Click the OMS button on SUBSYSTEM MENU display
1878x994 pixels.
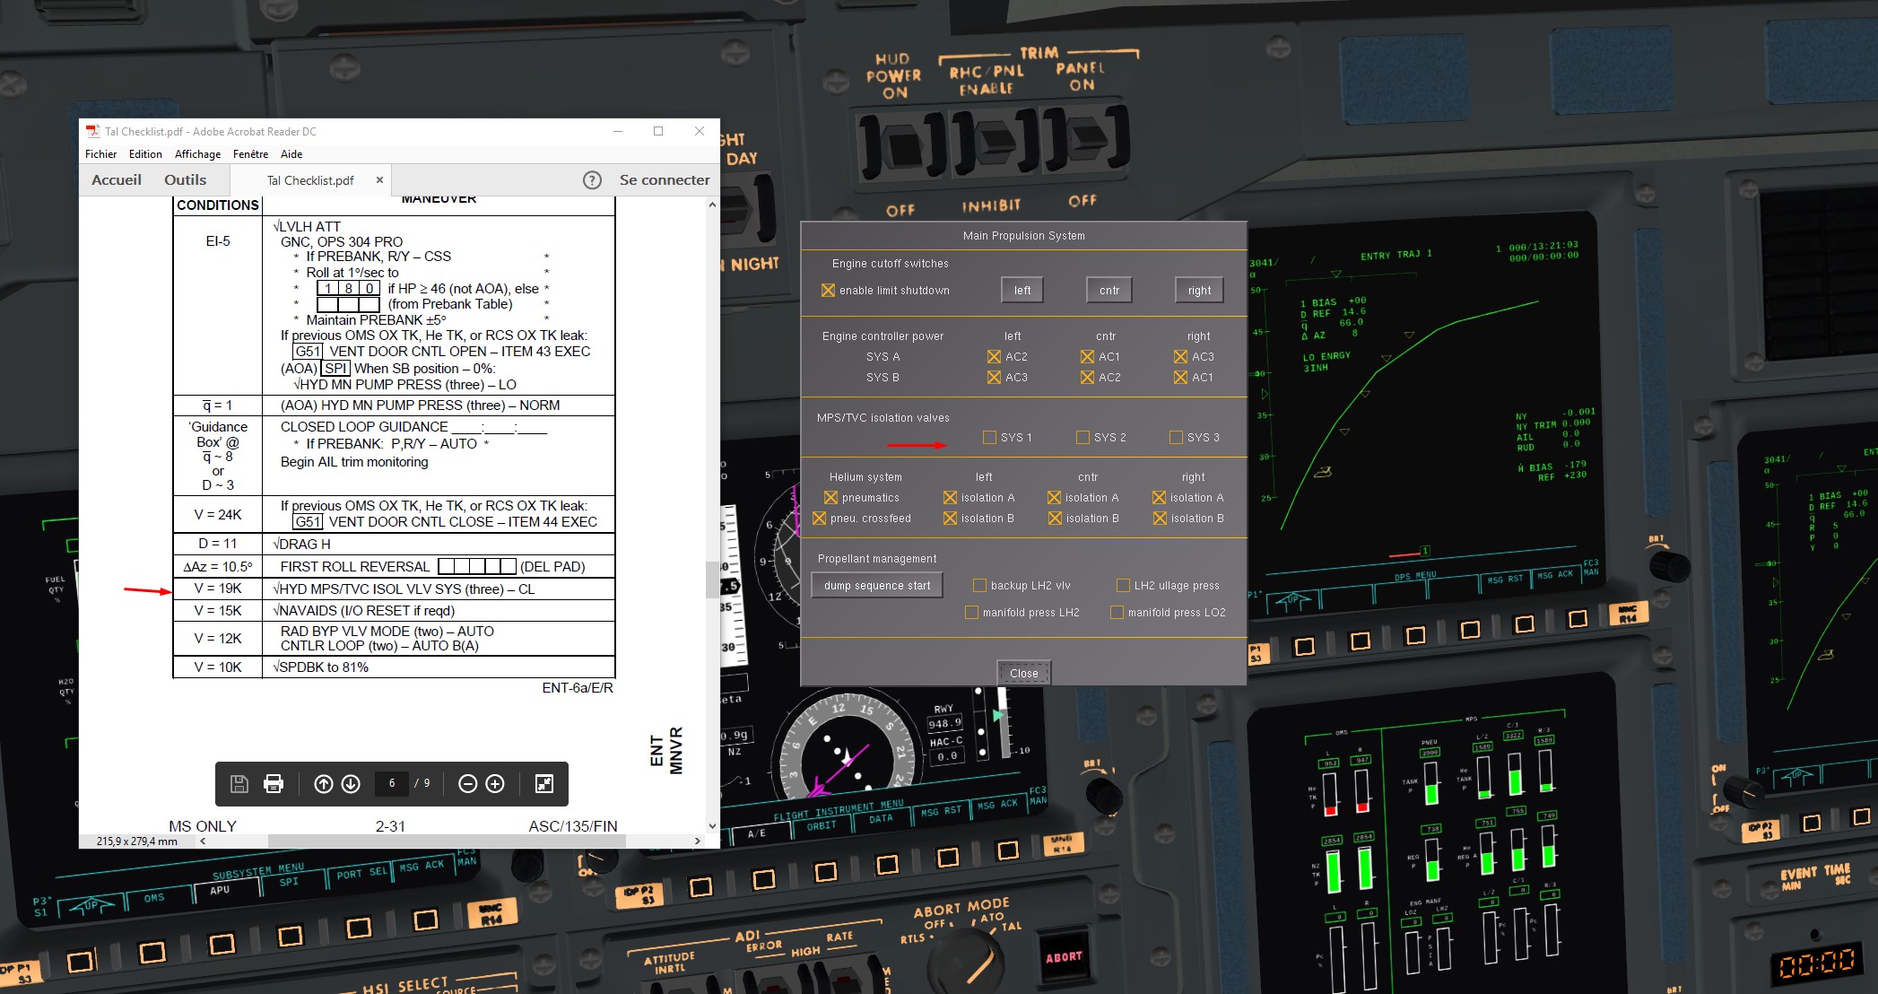(x=154, y=898)
